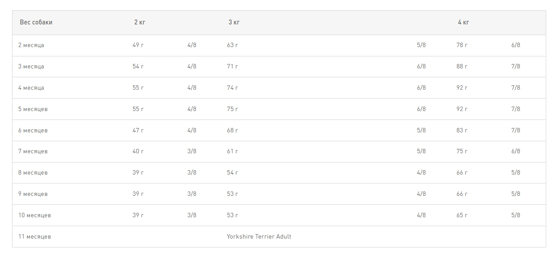This screenshot has width=556, height=259.
Task: Select the '5 месяцев' row label
Action: tap(33, 109)
